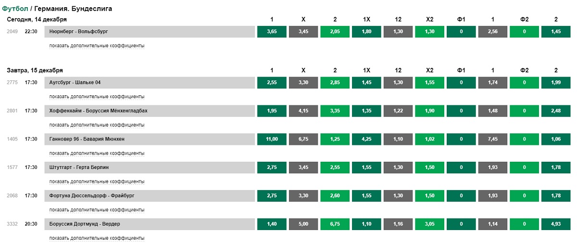Choose away win 2,85 for Аугсбург - Шальке
The image size is (577, 245).
click(335, 83)
